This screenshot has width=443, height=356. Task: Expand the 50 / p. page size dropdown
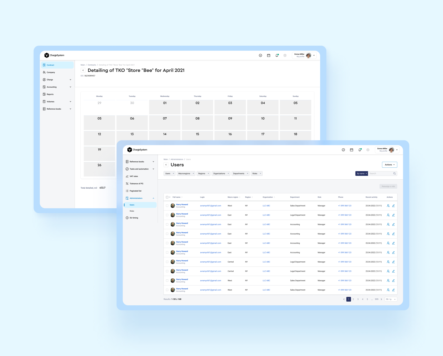click(x=391, y=299)
